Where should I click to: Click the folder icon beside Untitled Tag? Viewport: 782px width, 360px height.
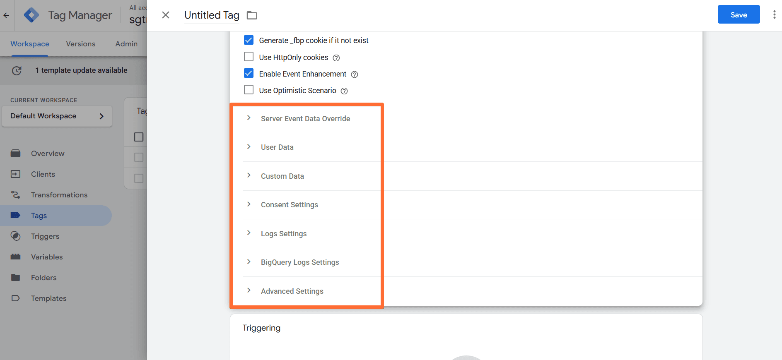pyautogui.click(x=252, y=16)
